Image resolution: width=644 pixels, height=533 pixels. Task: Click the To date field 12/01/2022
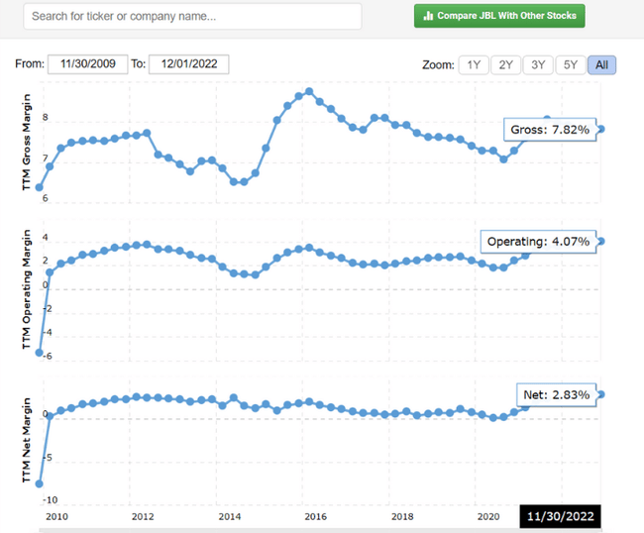click(188, 64)
